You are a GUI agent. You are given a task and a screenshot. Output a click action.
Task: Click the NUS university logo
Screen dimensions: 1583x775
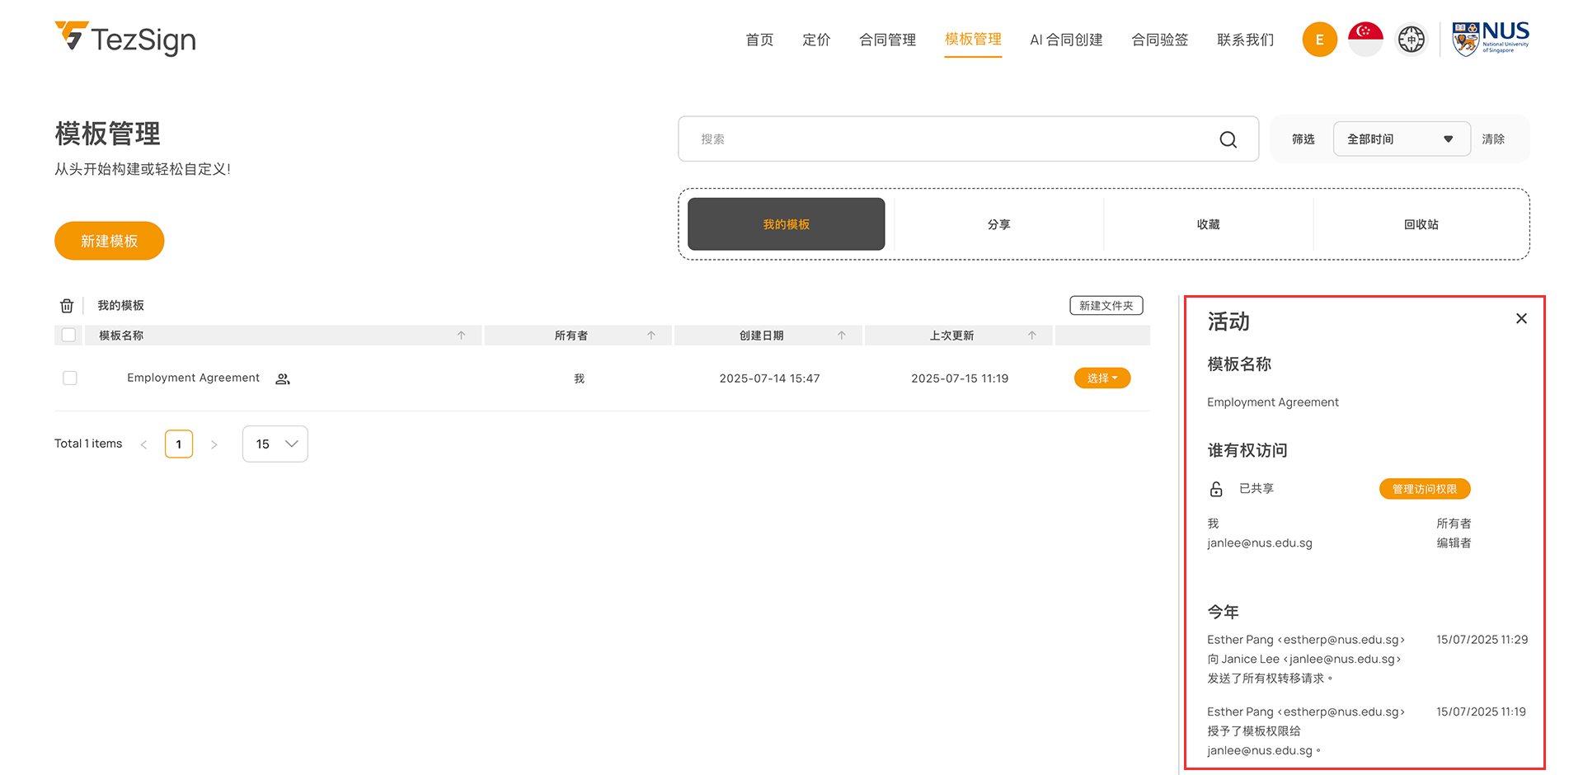click(1490, 39)
